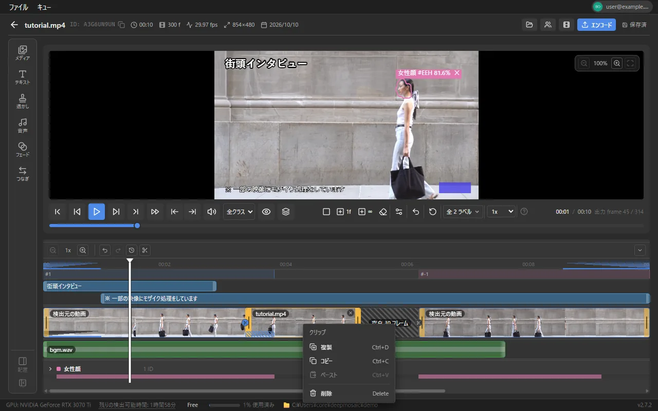Collapse the timeline with chevron button
This screenshot has width=658, height=411.
coord(640,250)
